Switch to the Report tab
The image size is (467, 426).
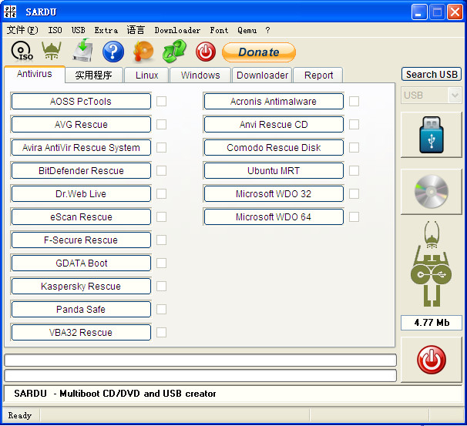click(x=318, y=75)
